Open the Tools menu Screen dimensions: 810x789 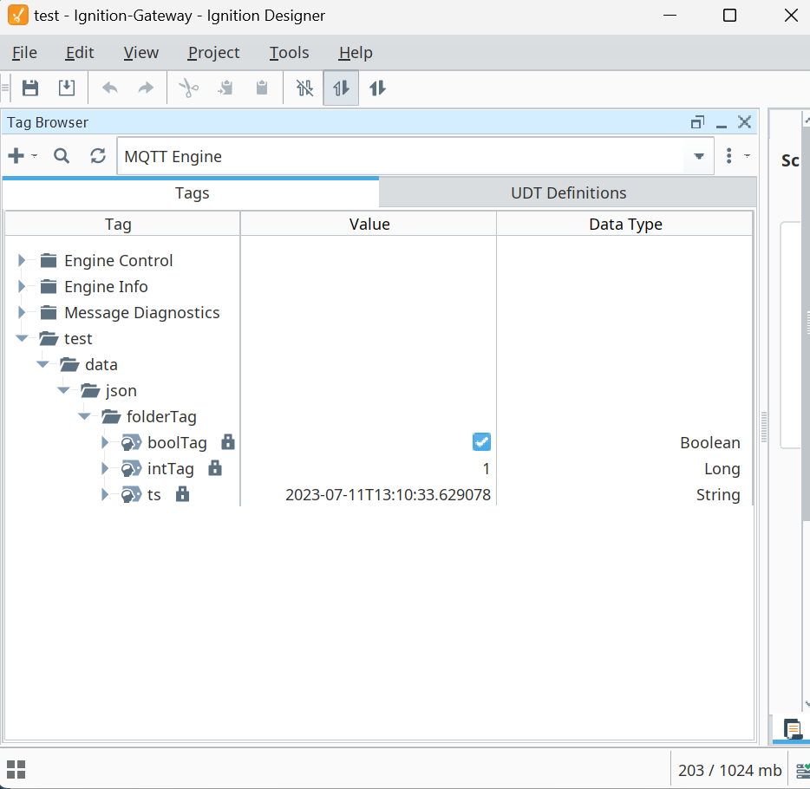tap(289, 53)
